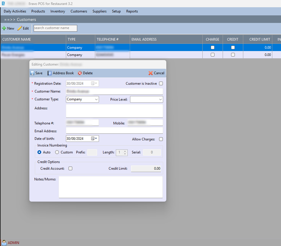This screenshot has width=281, height=246.
Task: Open the Date of birth calendar picker
Action: click(x=95, y=139)
